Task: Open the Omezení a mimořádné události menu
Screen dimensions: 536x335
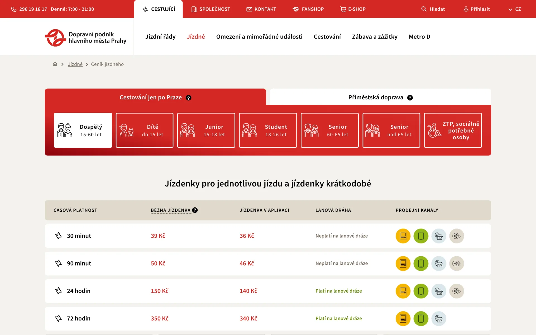Action: (x=259, y=37)
